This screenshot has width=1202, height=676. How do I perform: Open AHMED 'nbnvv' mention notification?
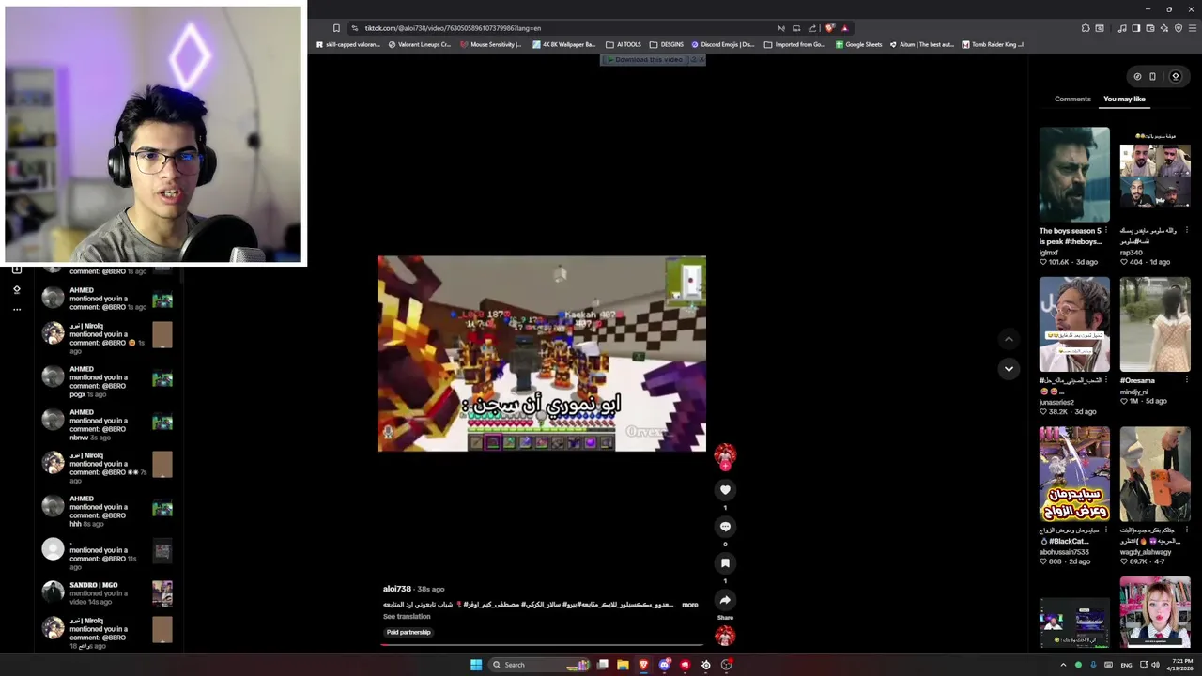[108, 424]
